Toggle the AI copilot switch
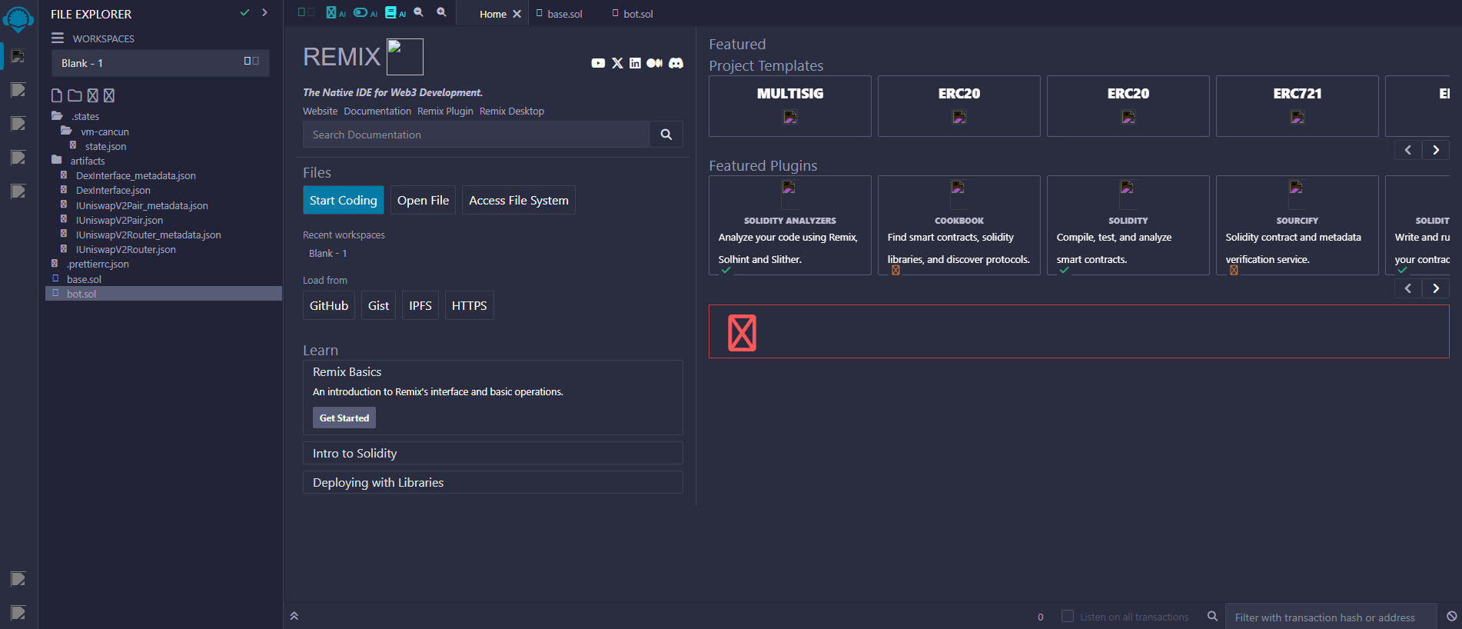Screen dimensions: 1462x629 (x=365, y=12)
